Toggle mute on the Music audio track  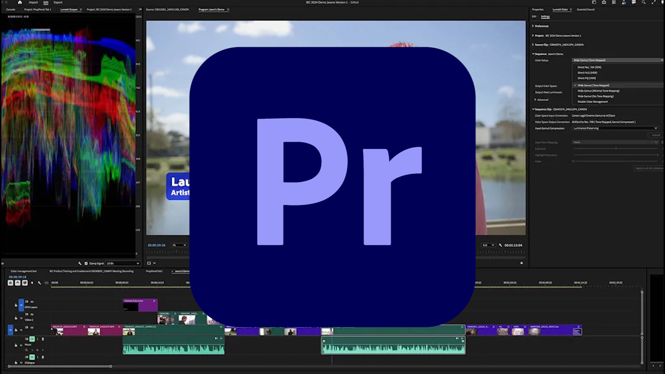[32, 339]
